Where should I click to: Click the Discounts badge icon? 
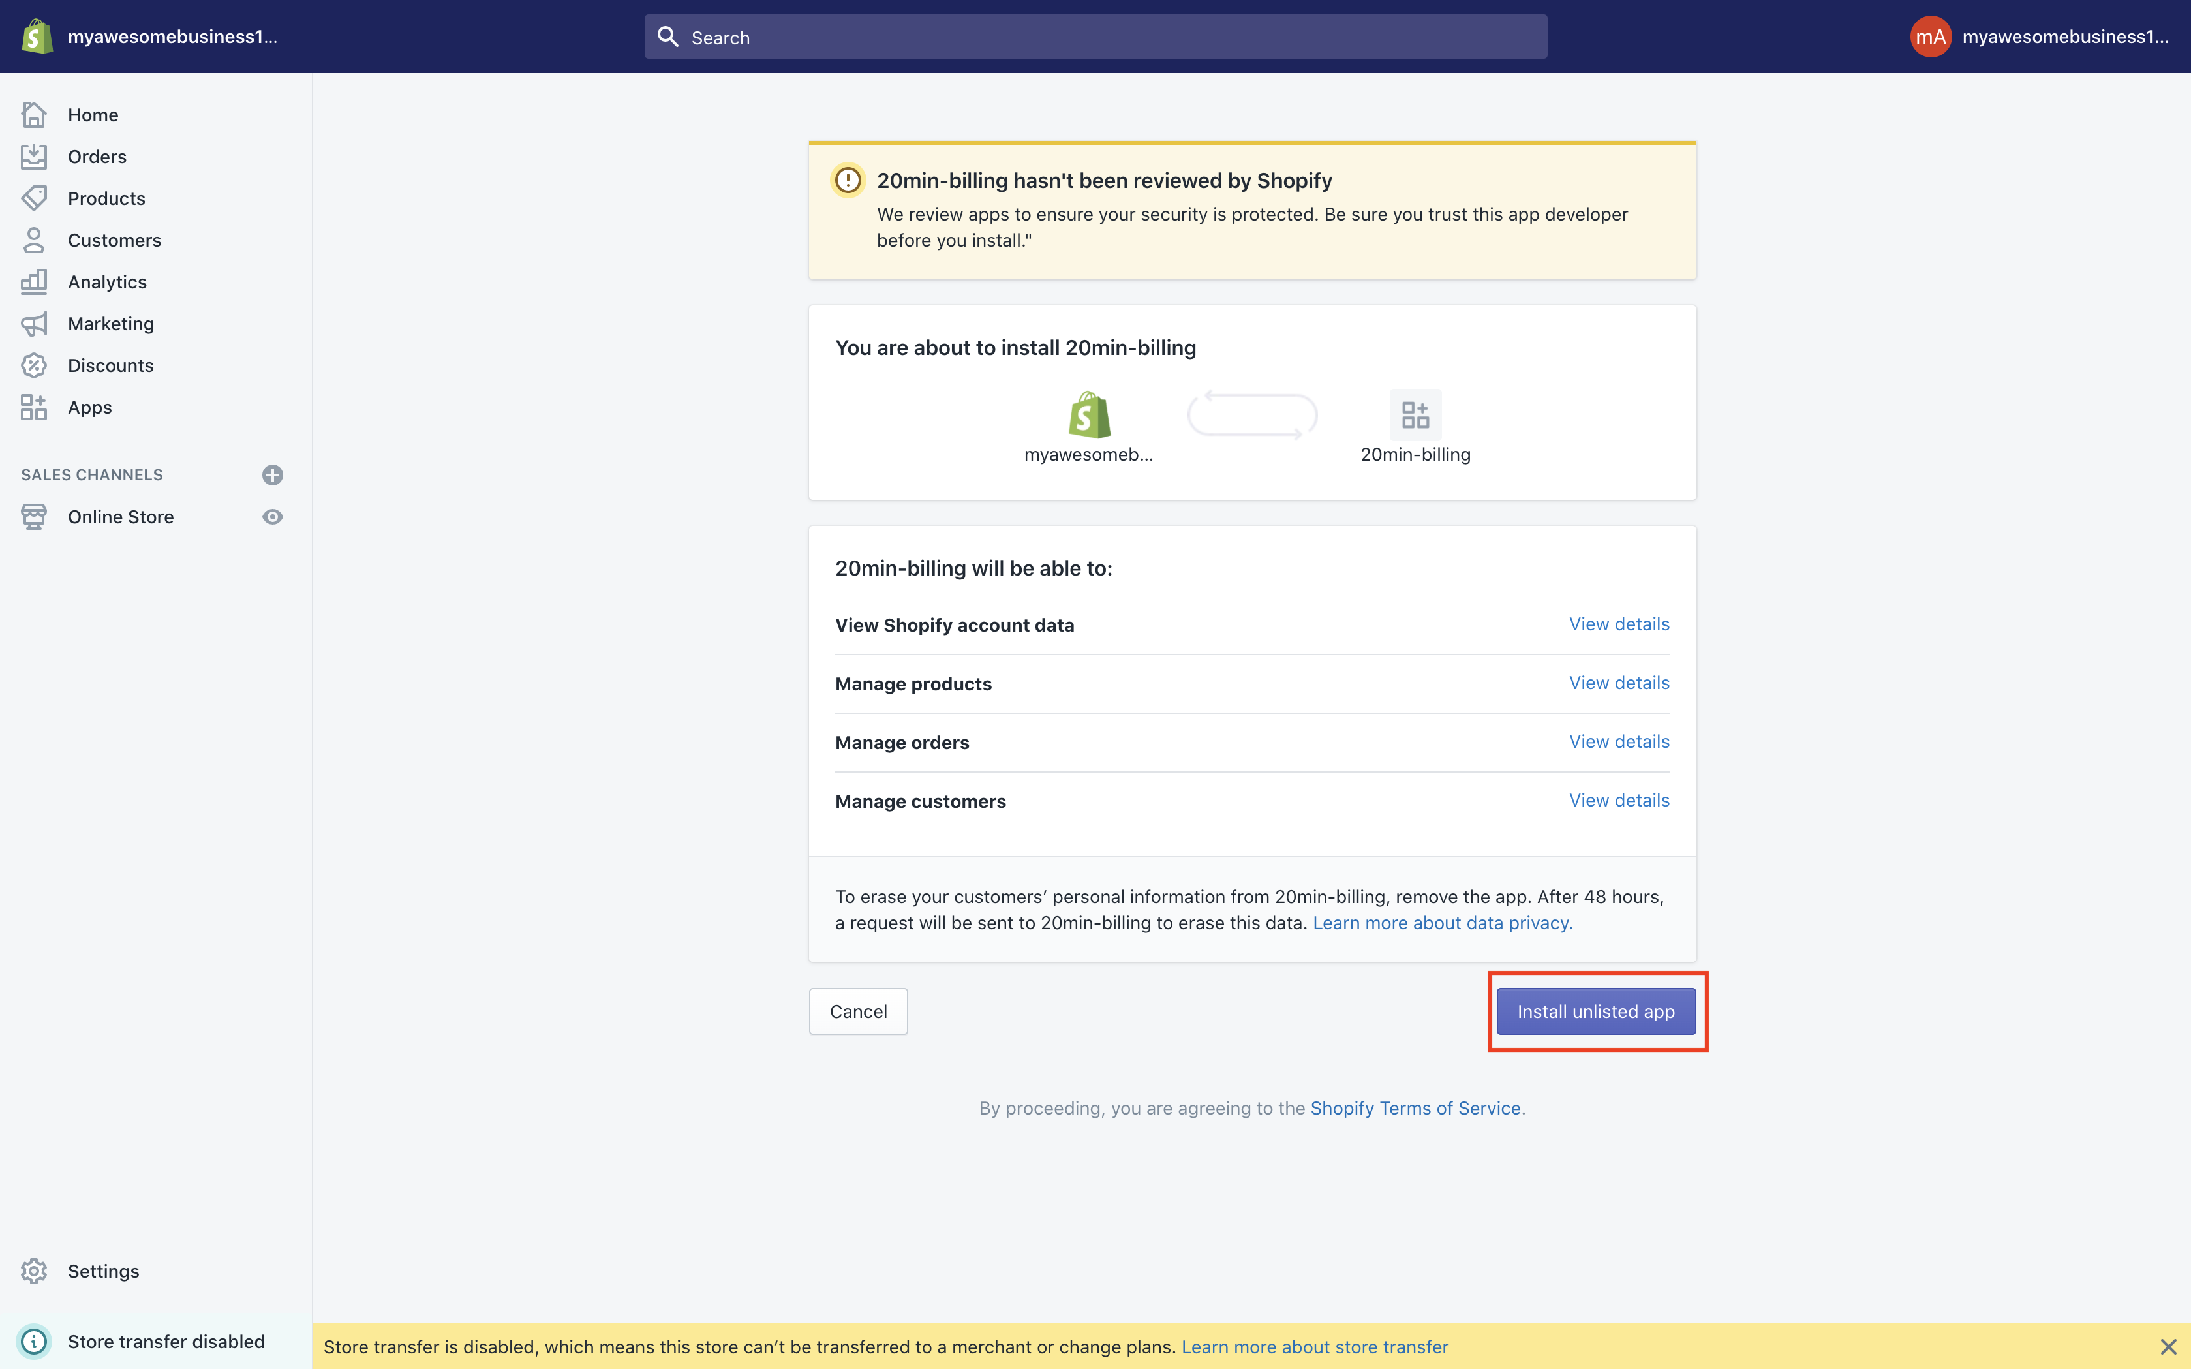click(33, 365)
